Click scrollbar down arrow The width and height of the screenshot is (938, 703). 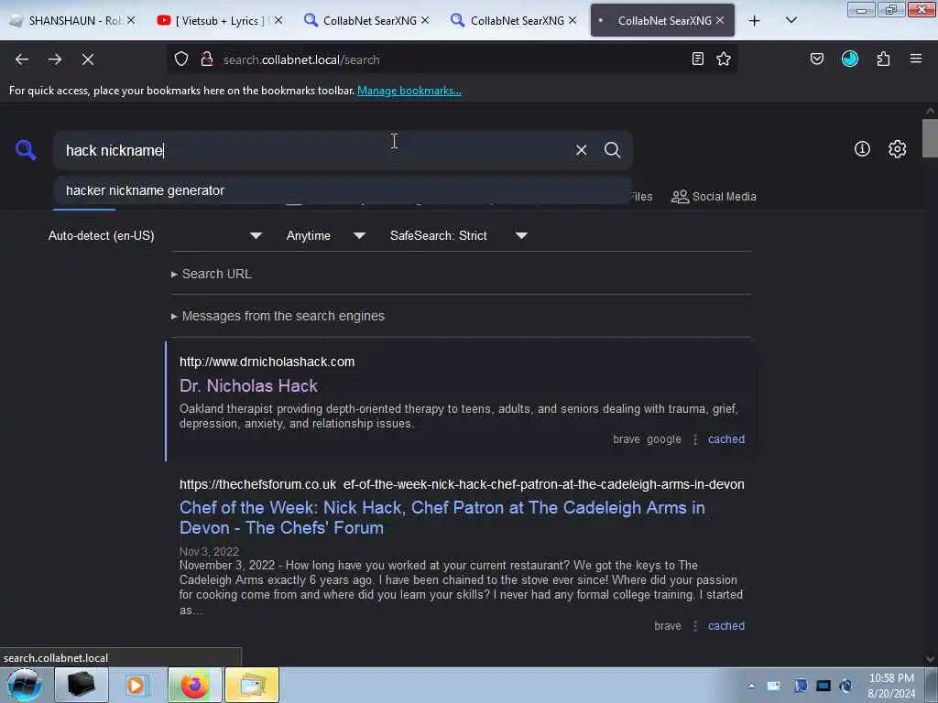930,659
